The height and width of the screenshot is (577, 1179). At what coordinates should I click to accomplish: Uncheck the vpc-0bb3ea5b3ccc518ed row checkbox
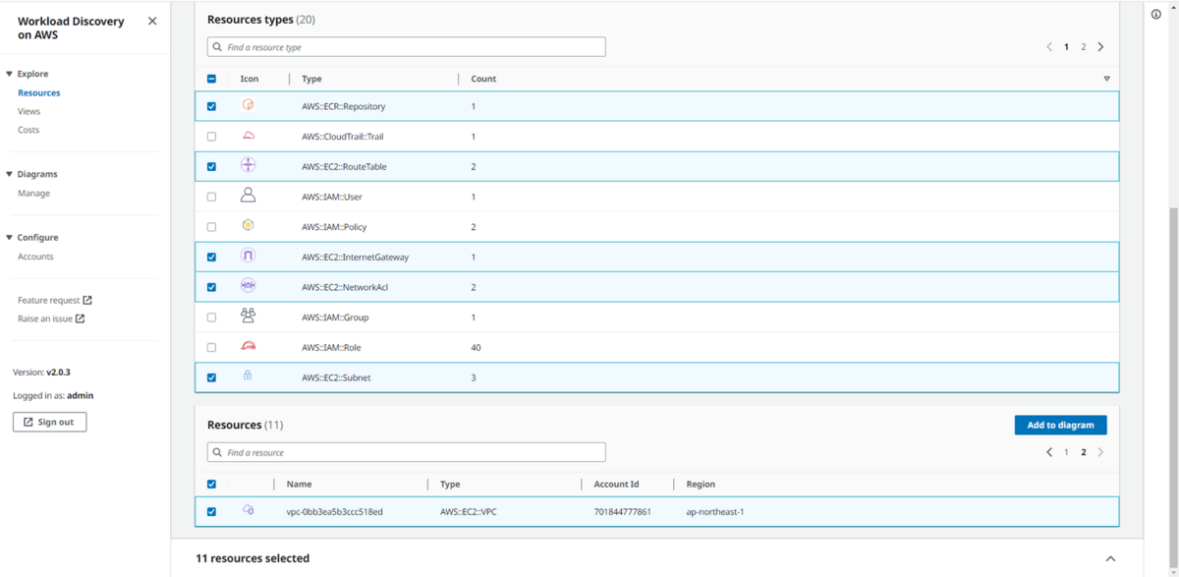tap(211, 511)
